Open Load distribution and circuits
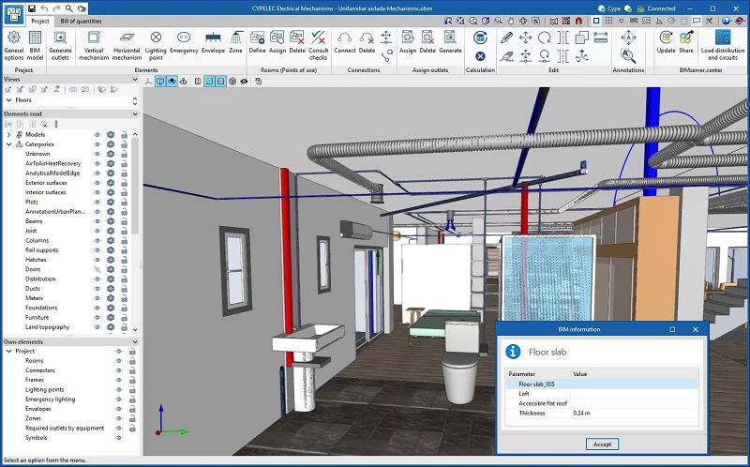750x467 pixels. (x=723, y=43)
